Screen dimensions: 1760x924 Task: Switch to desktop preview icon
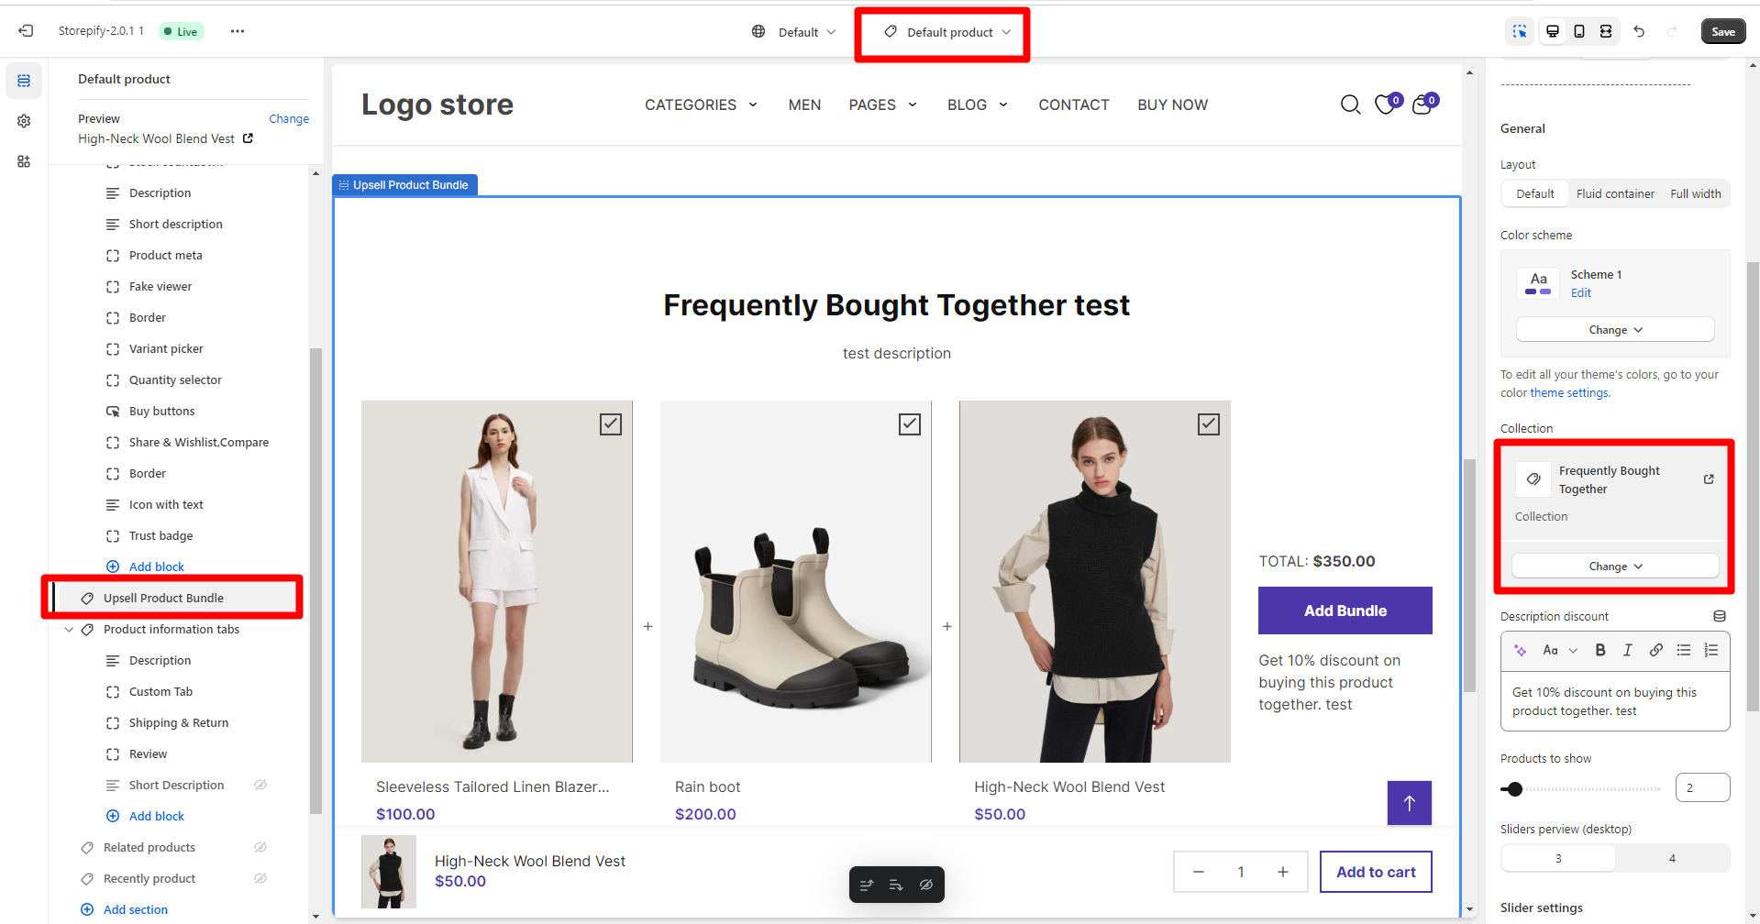pyautogui.click(x=1553, y=31)
